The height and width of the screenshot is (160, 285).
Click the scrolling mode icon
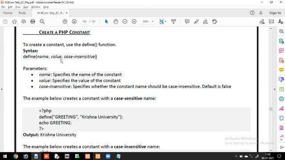click(173, 22)
